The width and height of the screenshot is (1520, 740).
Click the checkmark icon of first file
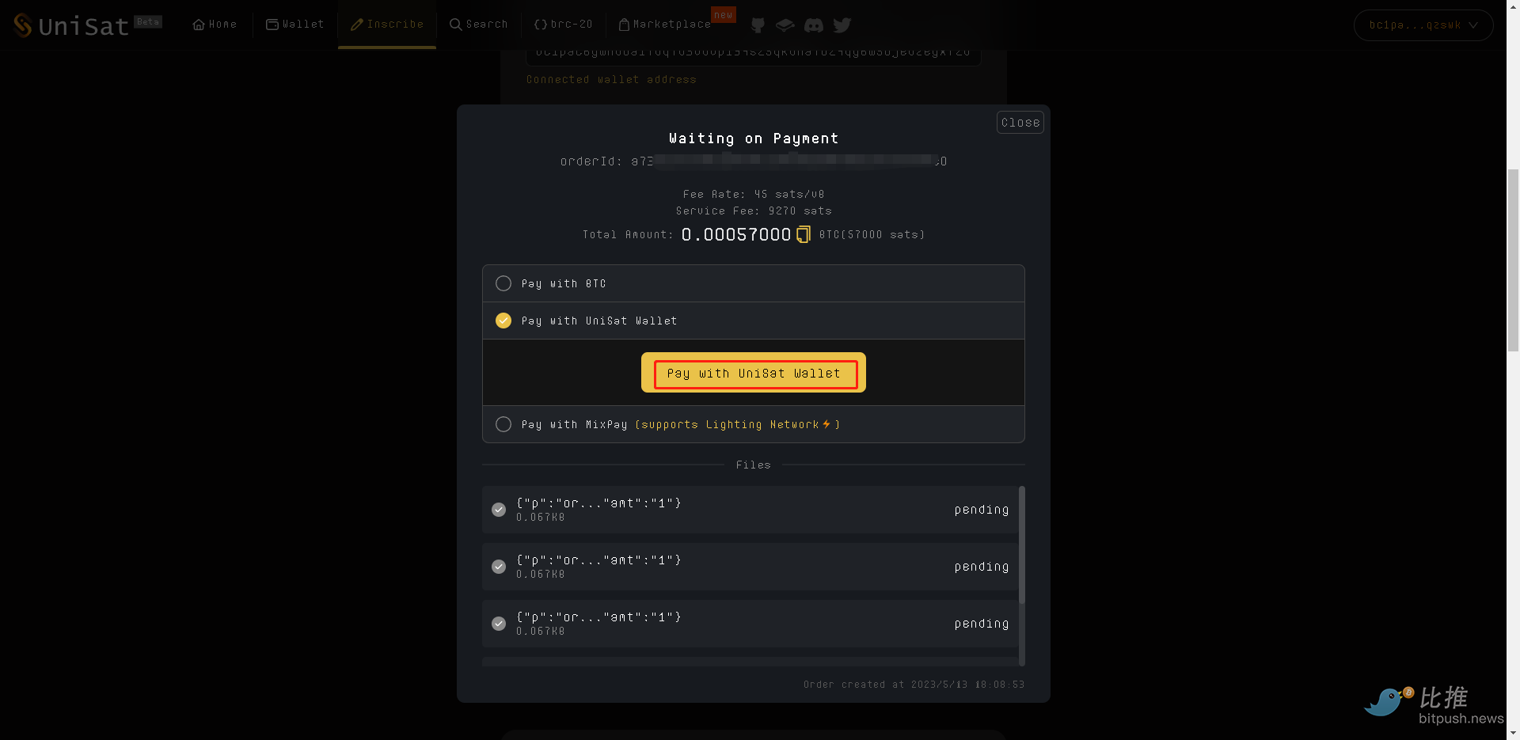[x=499, y=510]
